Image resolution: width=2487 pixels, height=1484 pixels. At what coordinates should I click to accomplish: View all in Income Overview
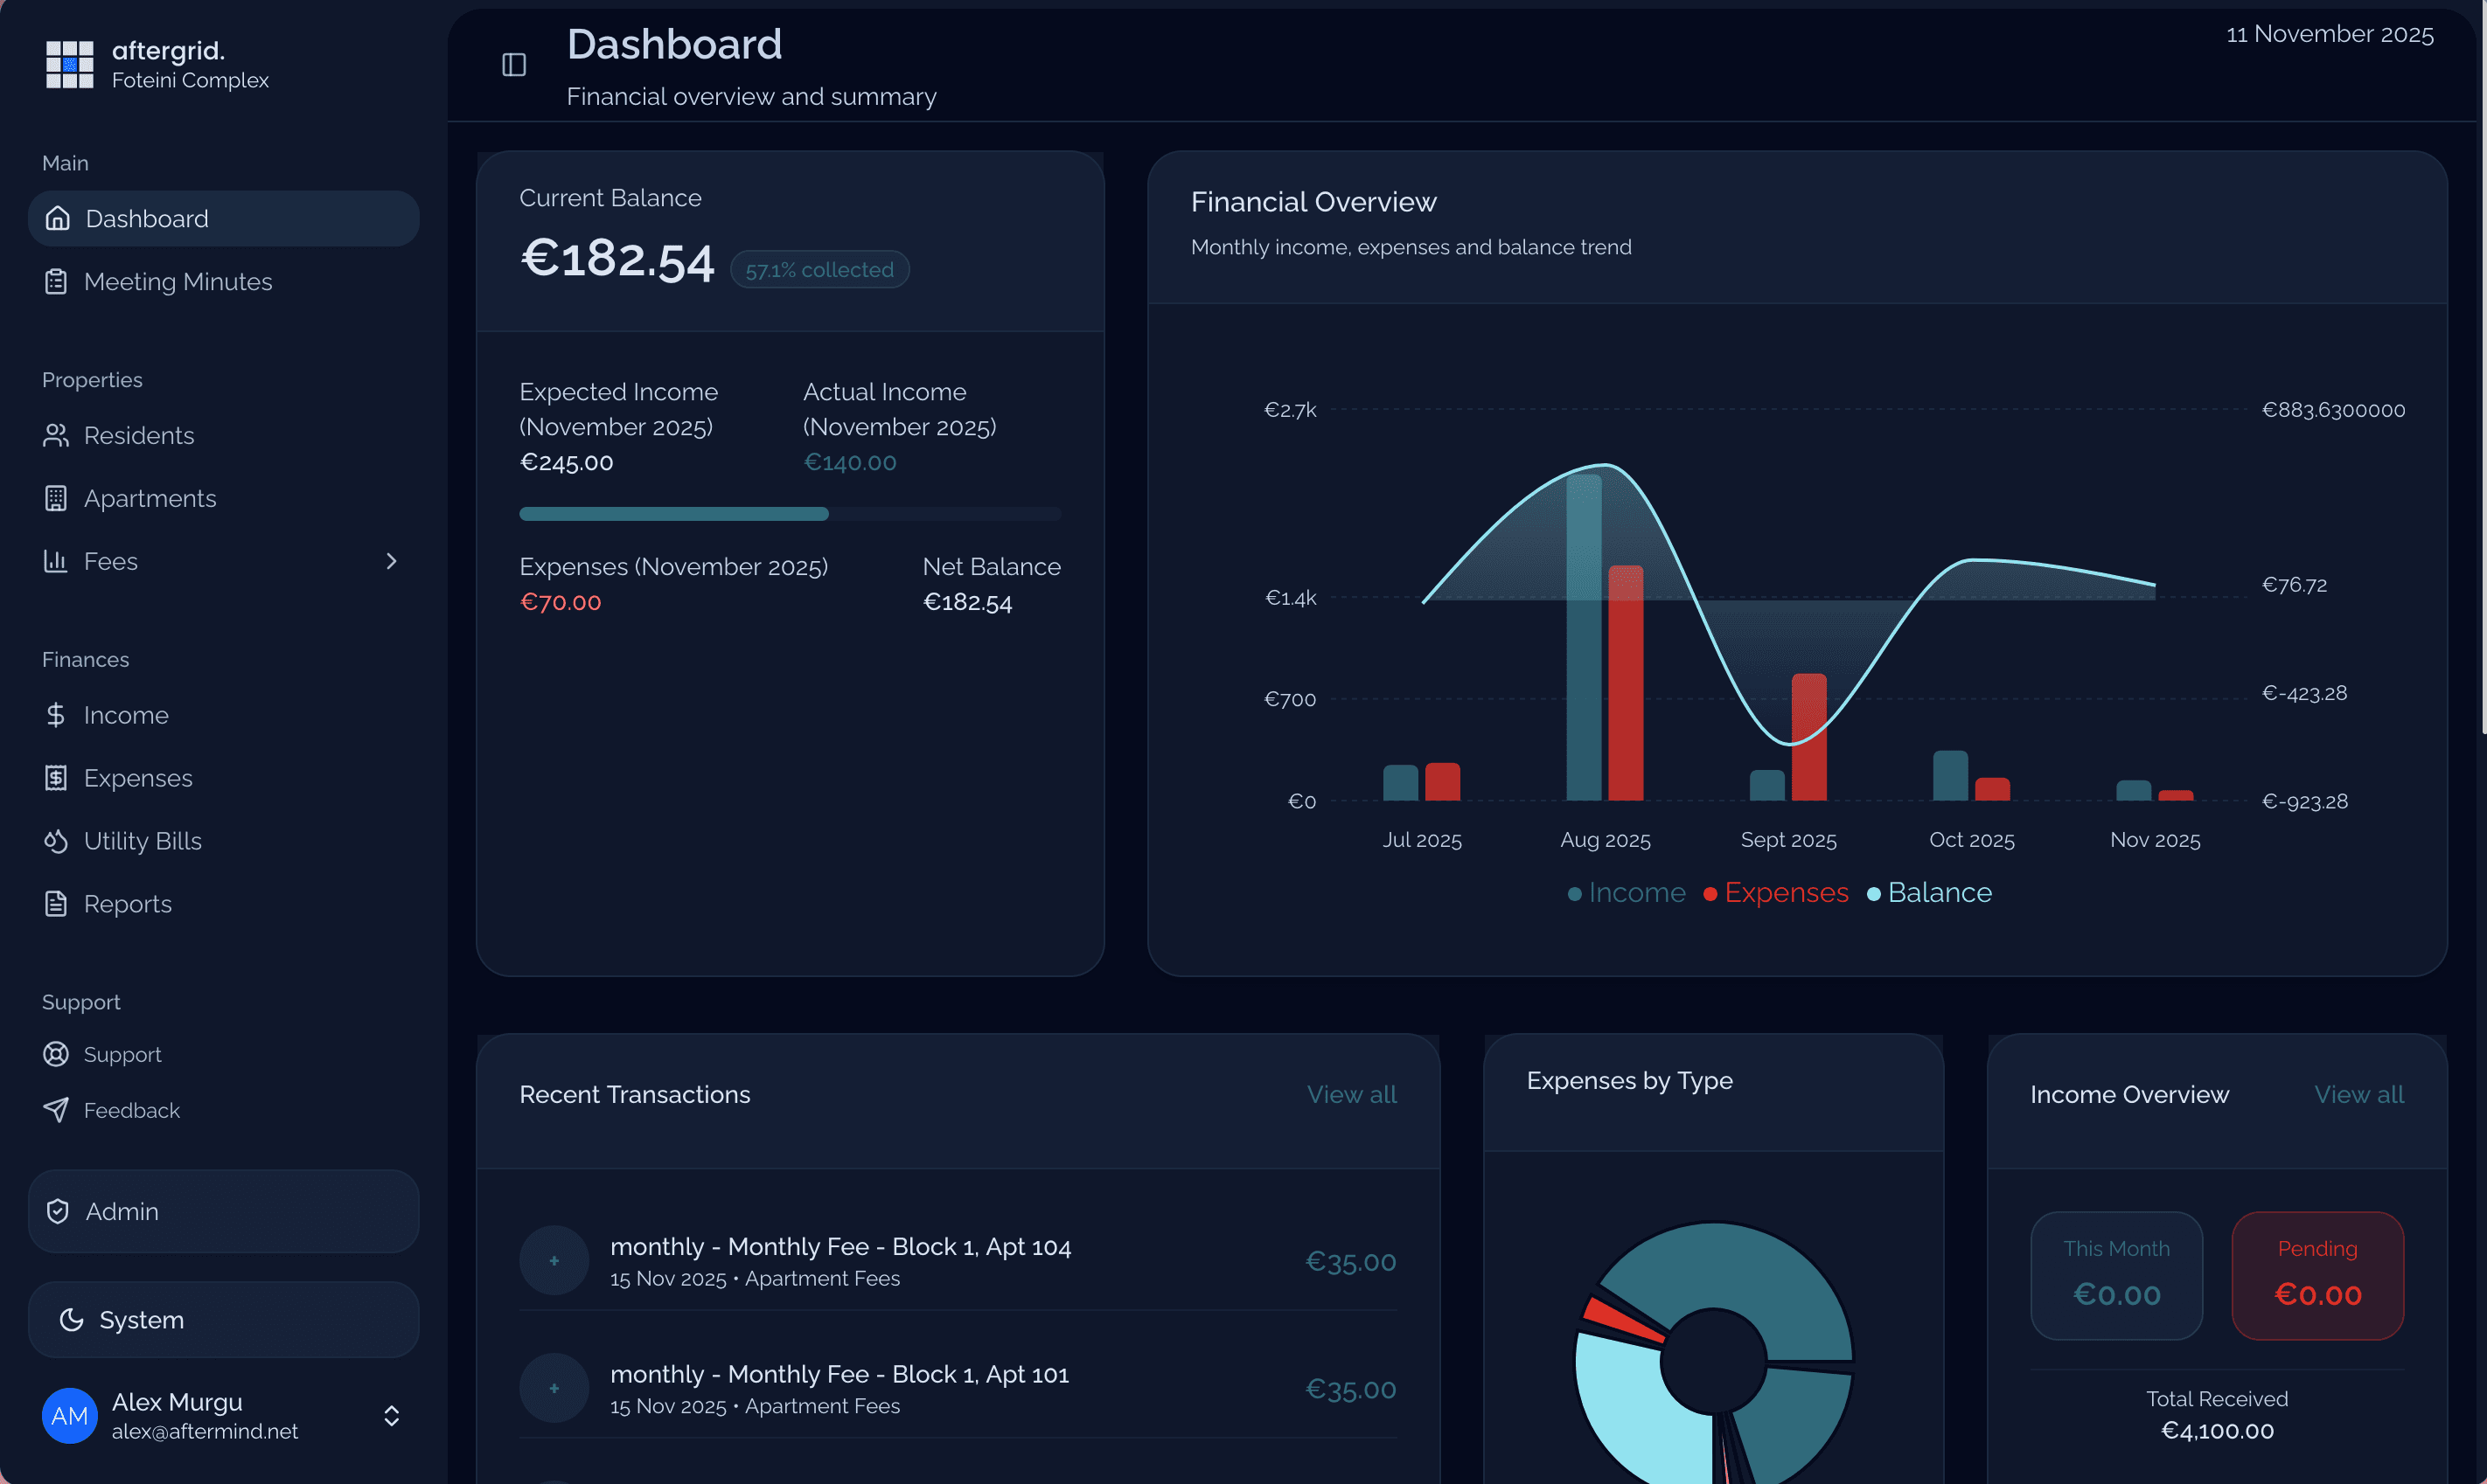click(x=2359, y=1095)
